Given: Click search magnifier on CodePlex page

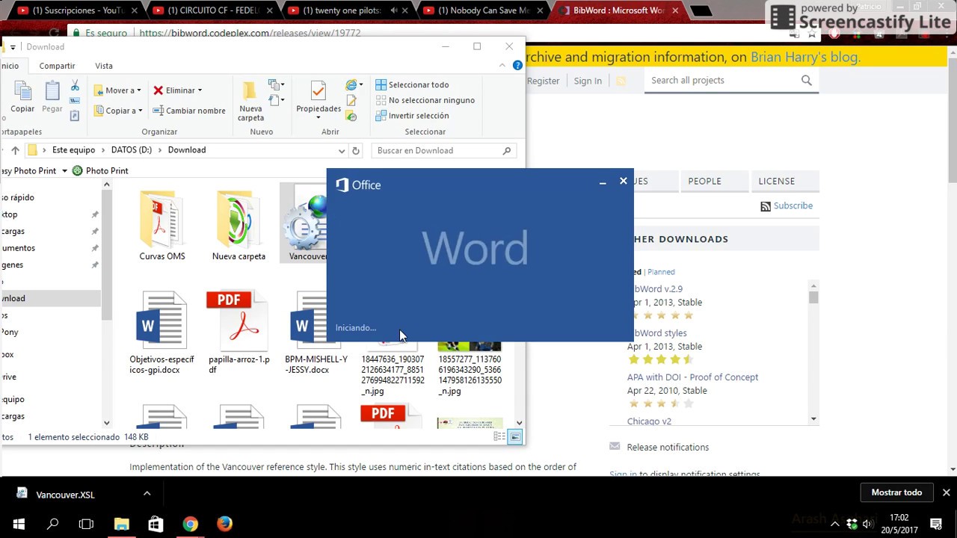Looking at the screenshot, I should [806, 80].
